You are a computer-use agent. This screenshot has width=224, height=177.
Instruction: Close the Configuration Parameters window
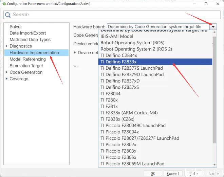218,4
